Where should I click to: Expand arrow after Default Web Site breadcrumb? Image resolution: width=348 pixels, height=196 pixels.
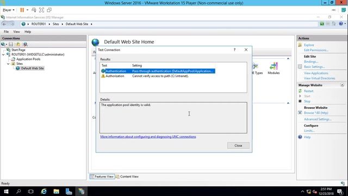pyautogui.click(x=91, y=24)
